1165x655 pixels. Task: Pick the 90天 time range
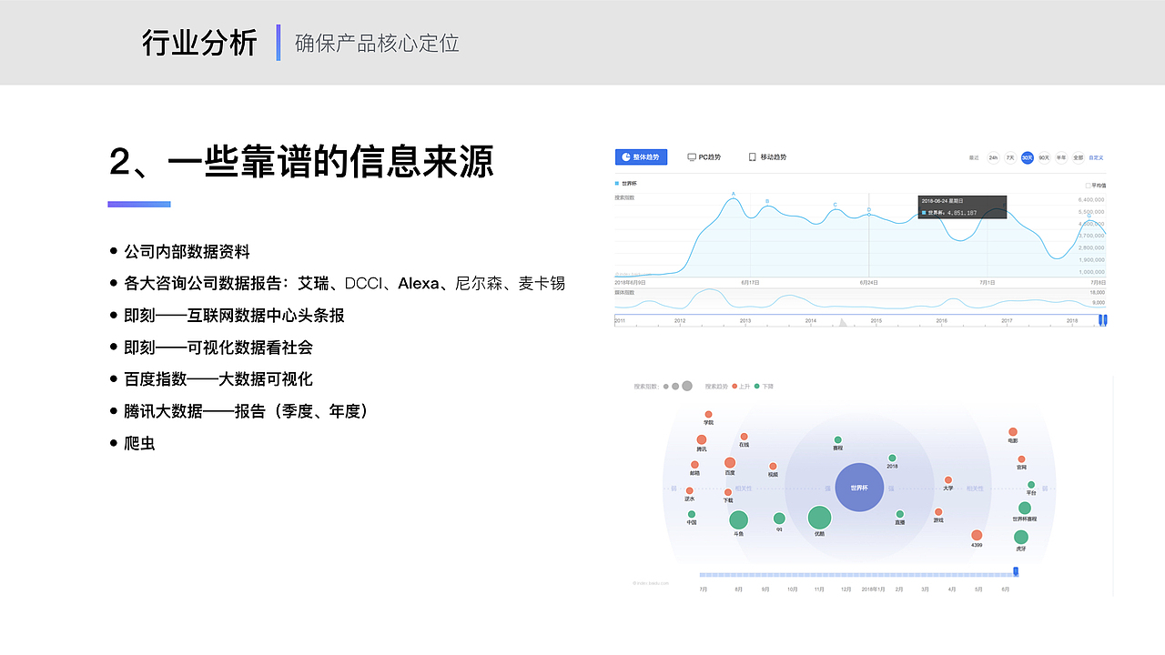pos(1044,157)
